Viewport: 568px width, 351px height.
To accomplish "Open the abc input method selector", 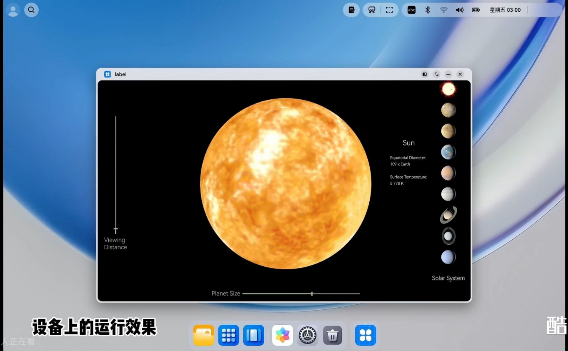I will click(x=411, y=10).
